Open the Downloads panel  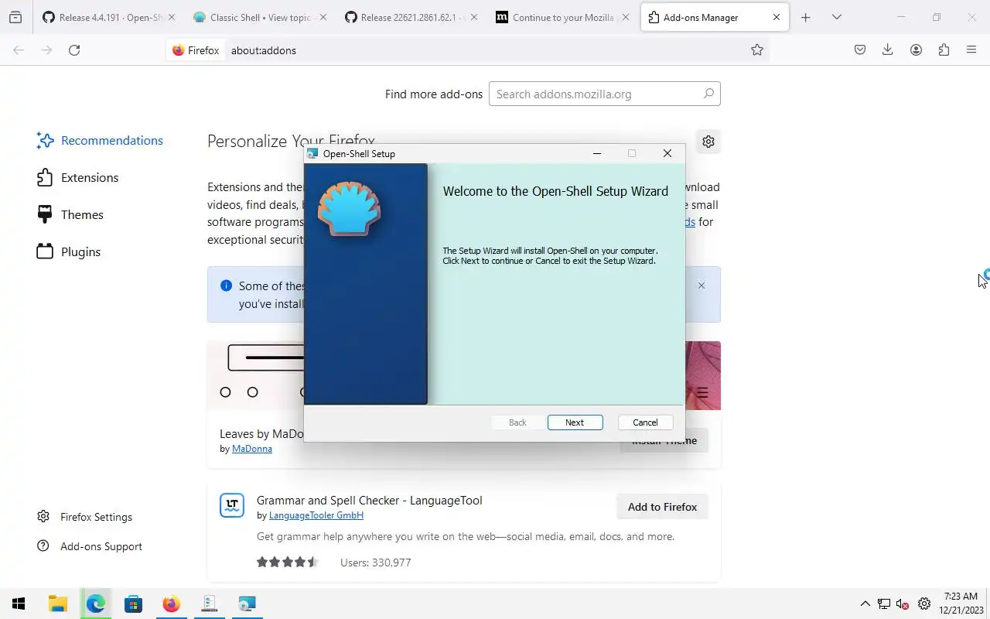click(888, 50)
